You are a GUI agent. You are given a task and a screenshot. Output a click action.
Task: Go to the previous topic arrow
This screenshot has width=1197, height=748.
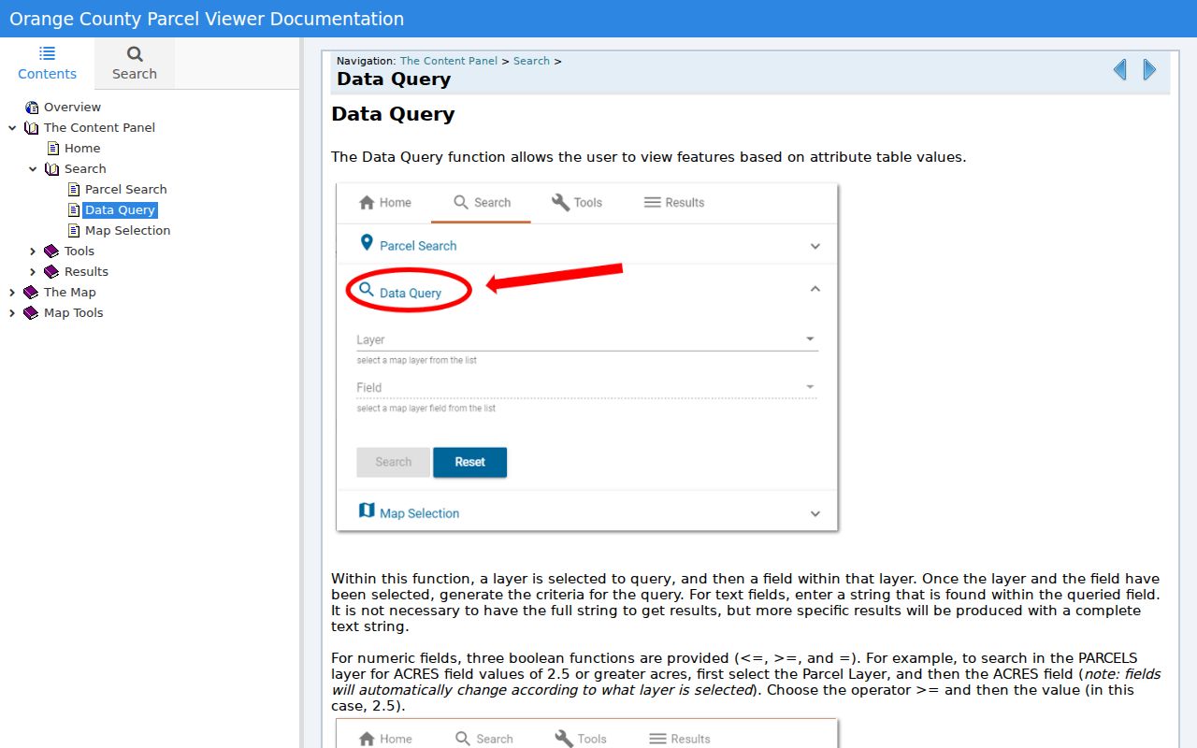1119,69
